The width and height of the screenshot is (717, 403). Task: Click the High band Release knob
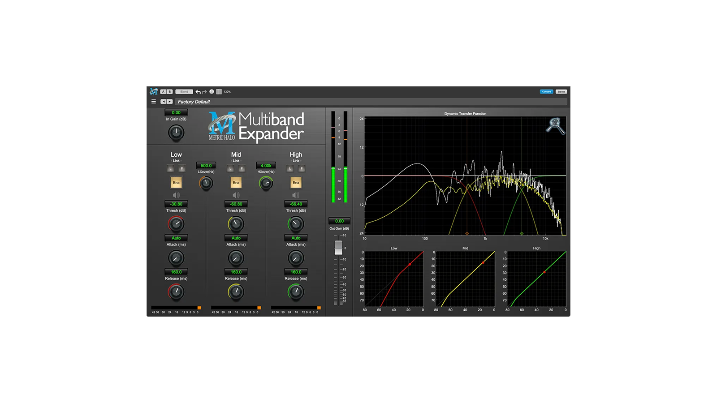pyautogui.click(x=296, y=292)
